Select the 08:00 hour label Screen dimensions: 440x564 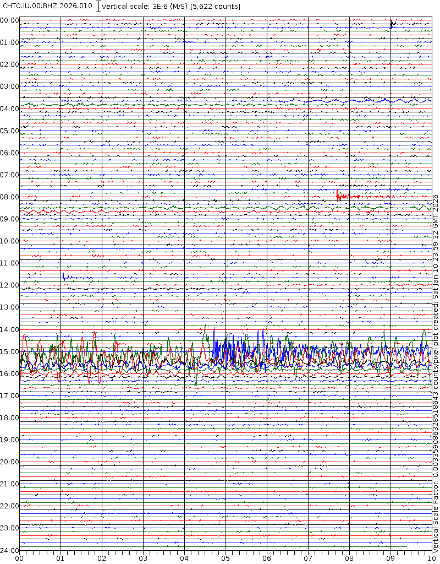click(x=9, y=197)
